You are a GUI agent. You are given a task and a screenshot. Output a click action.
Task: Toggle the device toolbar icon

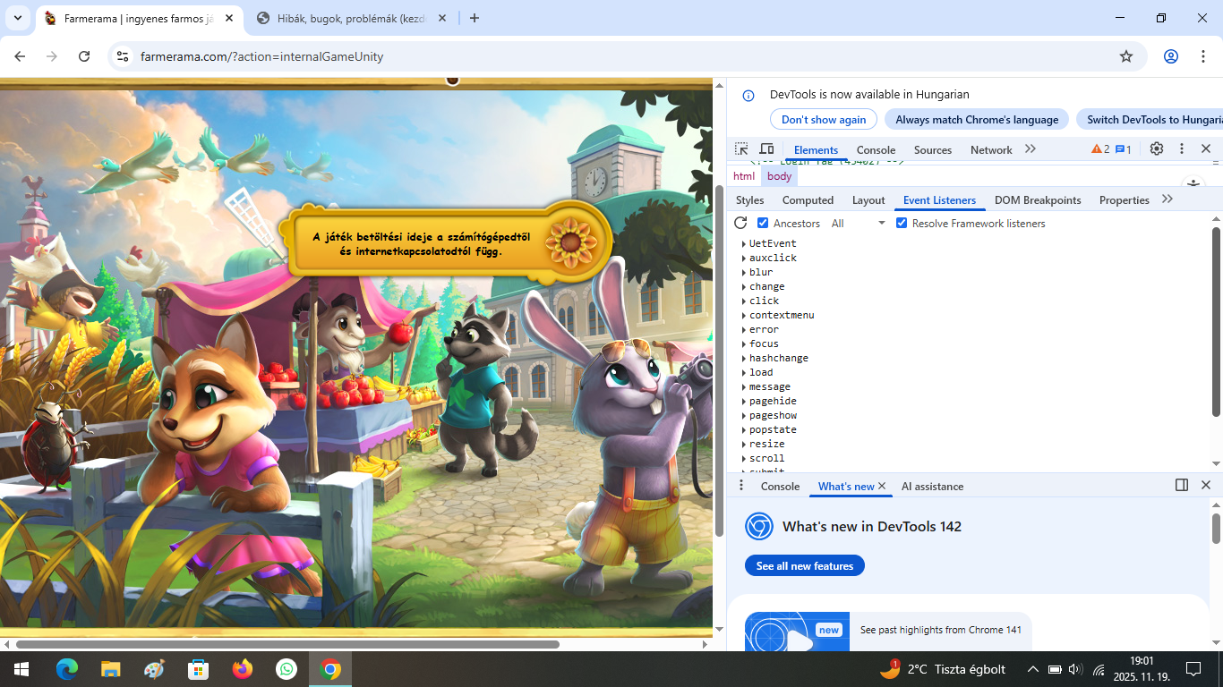(766, 149)
